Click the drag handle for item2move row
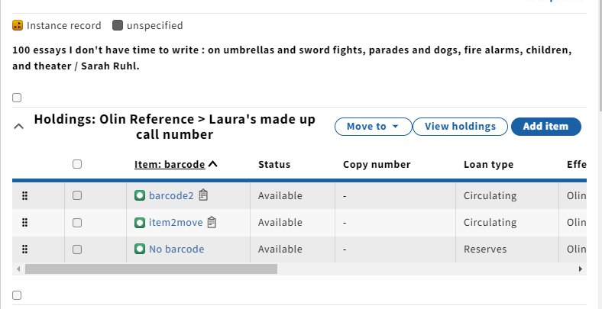The height and width of the screenshot is (309, 602). coord(24,223)
